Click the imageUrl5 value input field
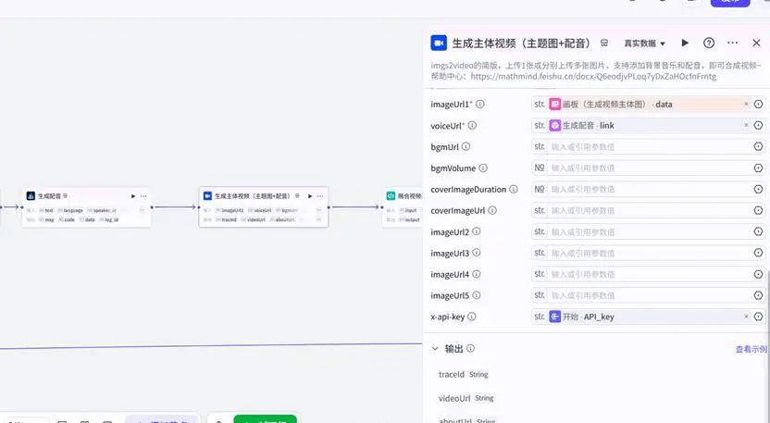The image size is (770, 423). (649, 295)
